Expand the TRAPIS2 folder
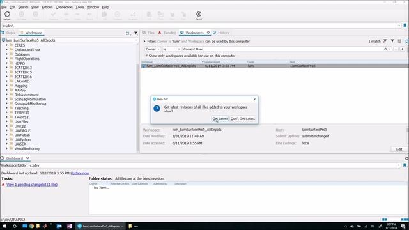 [7, 117]
